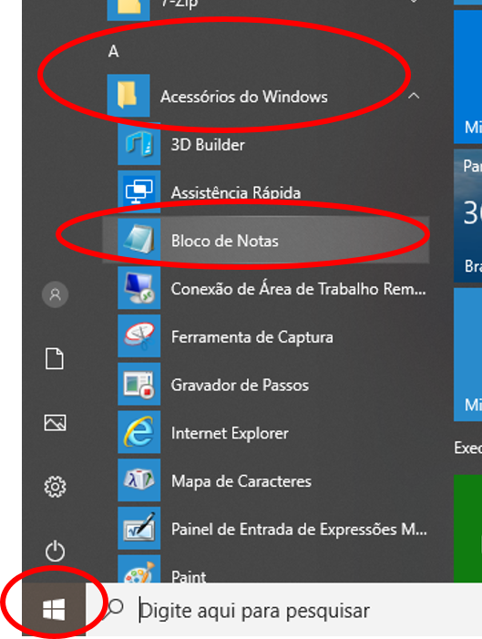Collapse Acessórios do Windows folder chevron
Viewport: 482px width, 639px height.
[x=414, y=97]
